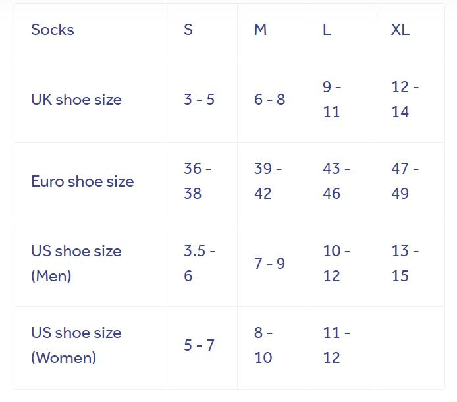Select the women's 5 - 7 cell

(199, 345)
